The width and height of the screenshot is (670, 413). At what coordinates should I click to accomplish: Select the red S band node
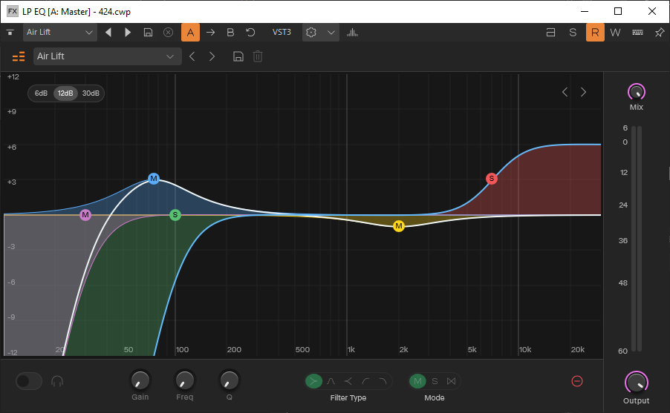492,179
